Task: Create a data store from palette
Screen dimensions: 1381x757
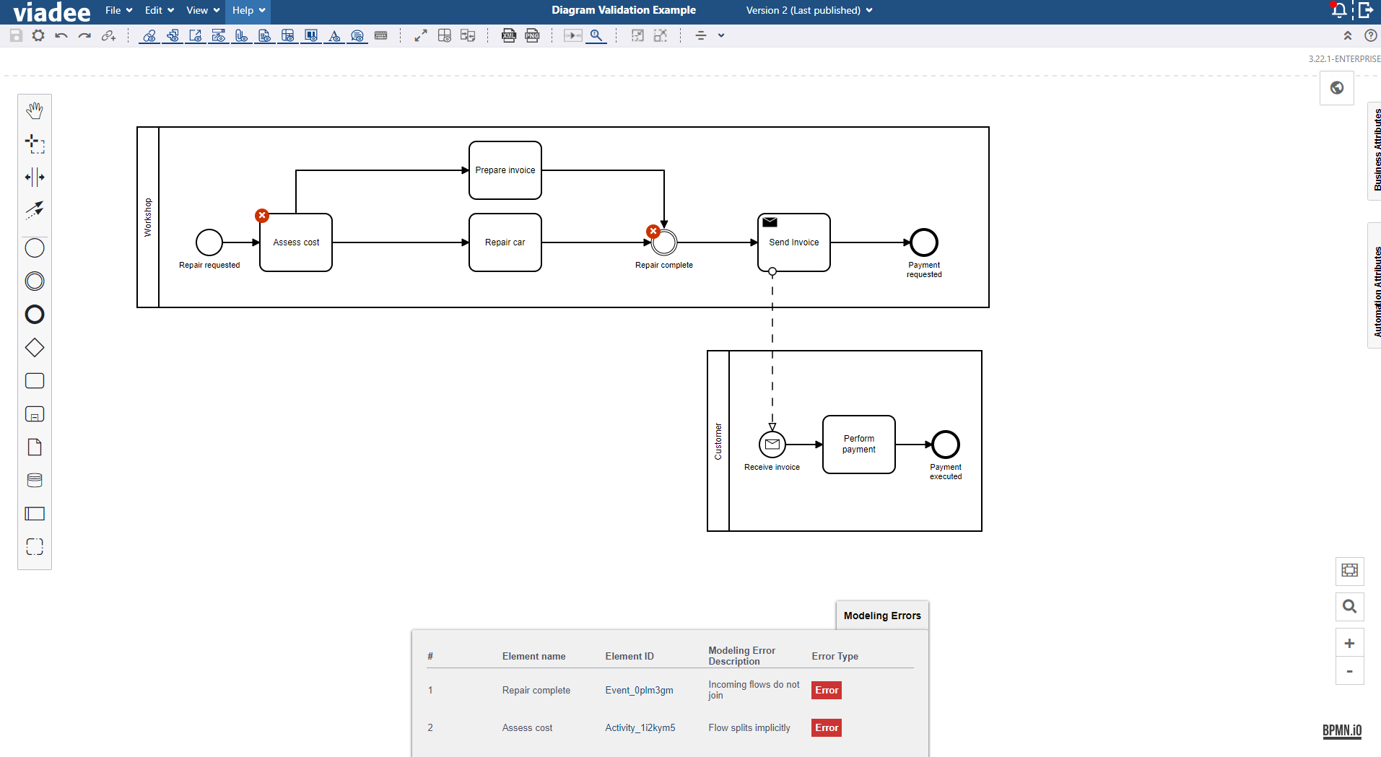Action: tap(35, 481)
